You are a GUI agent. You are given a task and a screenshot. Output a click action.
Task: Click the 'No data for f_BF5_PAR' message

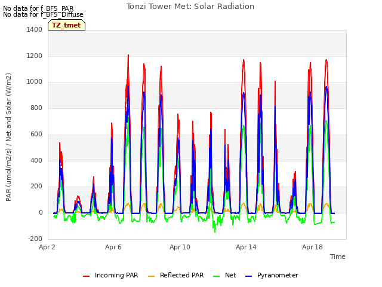[x=38, y=8]
